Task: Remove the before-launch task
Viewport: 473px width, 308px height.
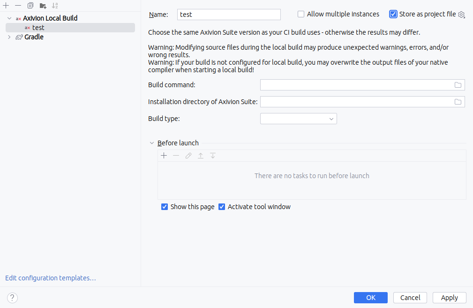Action: click(176, 156)
